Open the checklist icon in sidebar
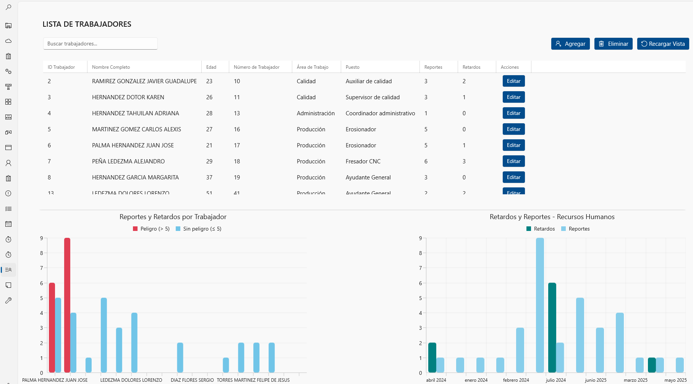Viewport: 693px width, 384px height. tap(8, 209)
